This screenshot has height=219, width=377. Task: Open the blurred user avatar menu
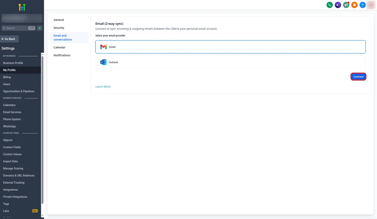click(371, 5)
